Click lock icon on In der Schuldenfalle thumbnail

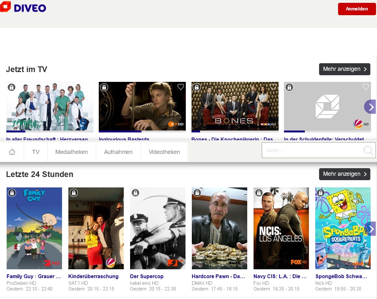point(289,87)
